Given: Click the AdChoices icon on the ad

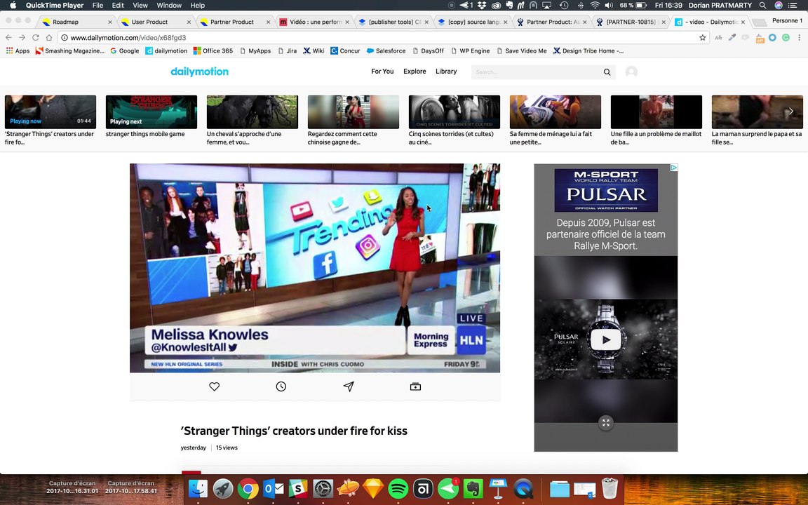Looking at the screenshot, I should tap(673, 168).
